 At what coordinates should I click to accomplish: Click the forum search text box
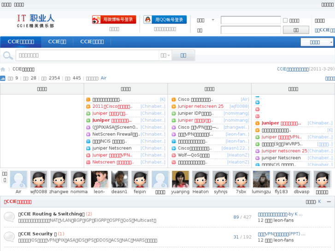pos(87,56)
